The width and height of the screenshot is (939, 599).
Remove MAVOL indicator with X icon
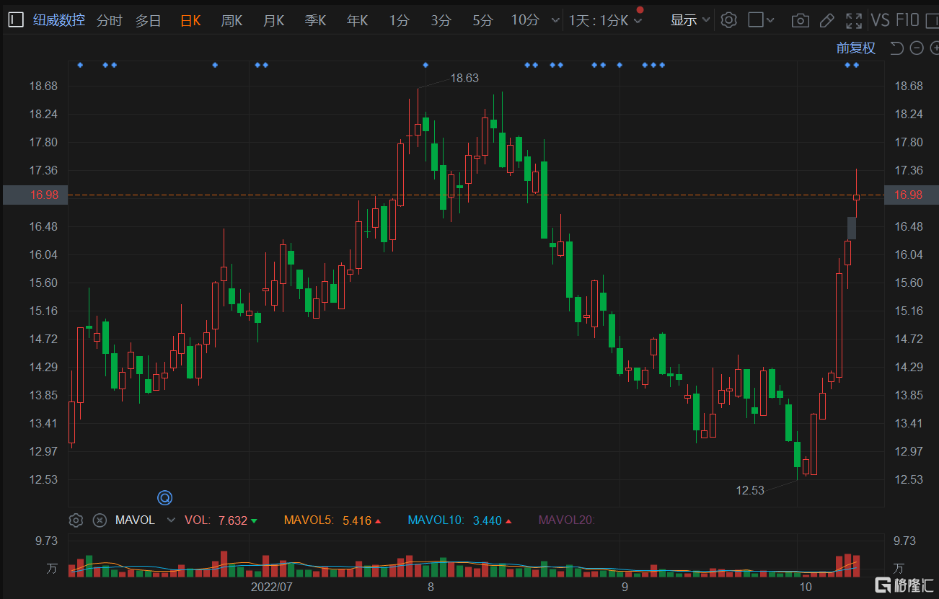100,520
